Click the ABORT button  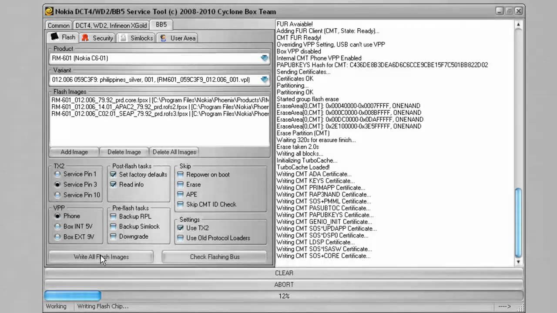pos(284,284)
